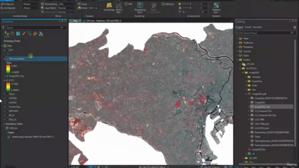Click the Relationship chart icon in Contents

coord(9,137)
